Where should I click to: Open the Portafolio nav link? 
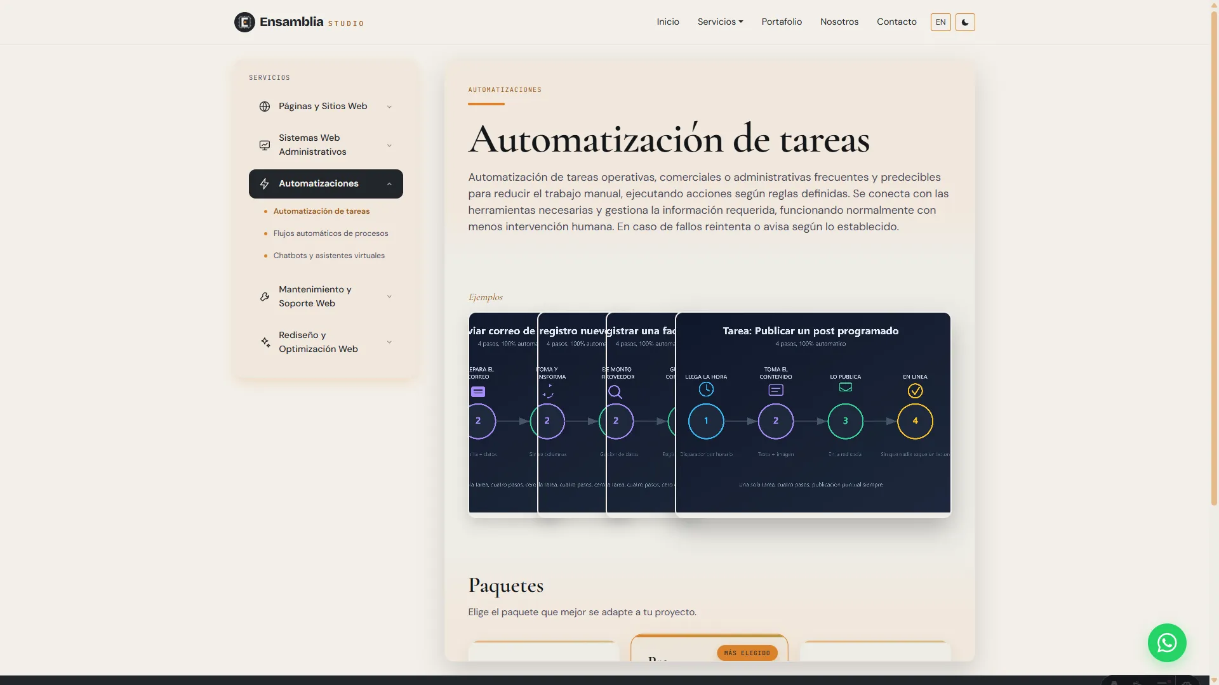coord(782,22)
